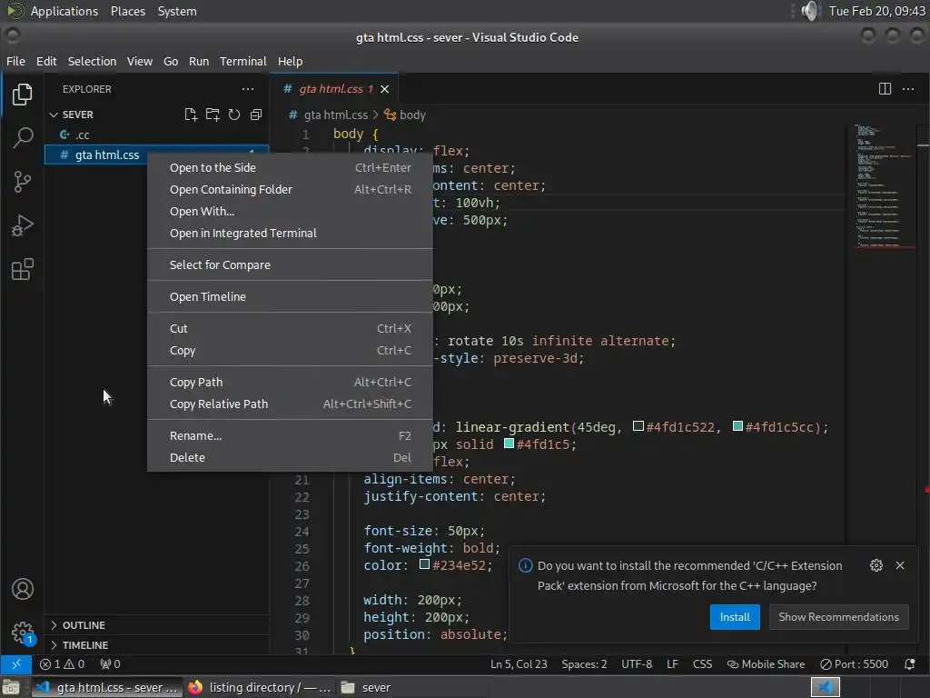Collapse all folders in Explorer
930x698 pixels.
[x=256, y=115]
